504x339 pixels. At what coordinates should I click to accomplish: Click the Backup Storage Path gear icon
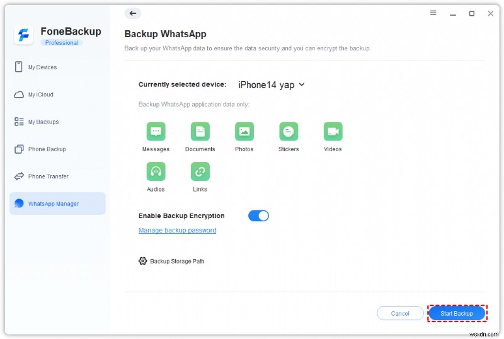[143, 261]
